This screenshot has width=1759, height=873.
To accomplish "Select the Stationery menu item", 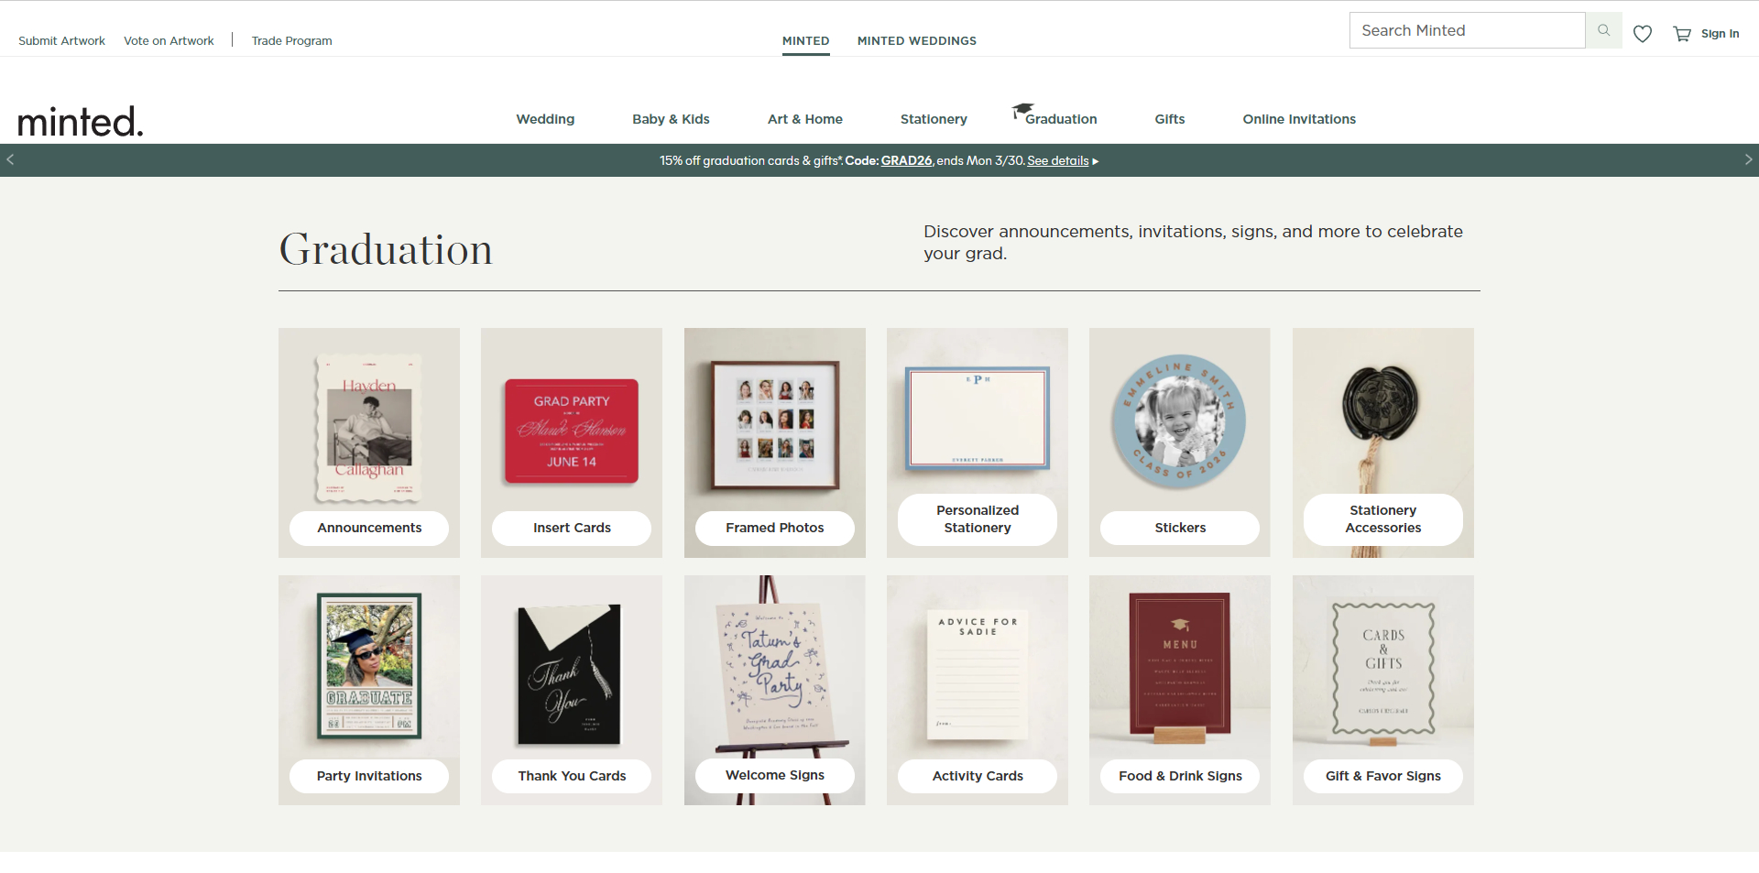I will (x=934, y=119).
